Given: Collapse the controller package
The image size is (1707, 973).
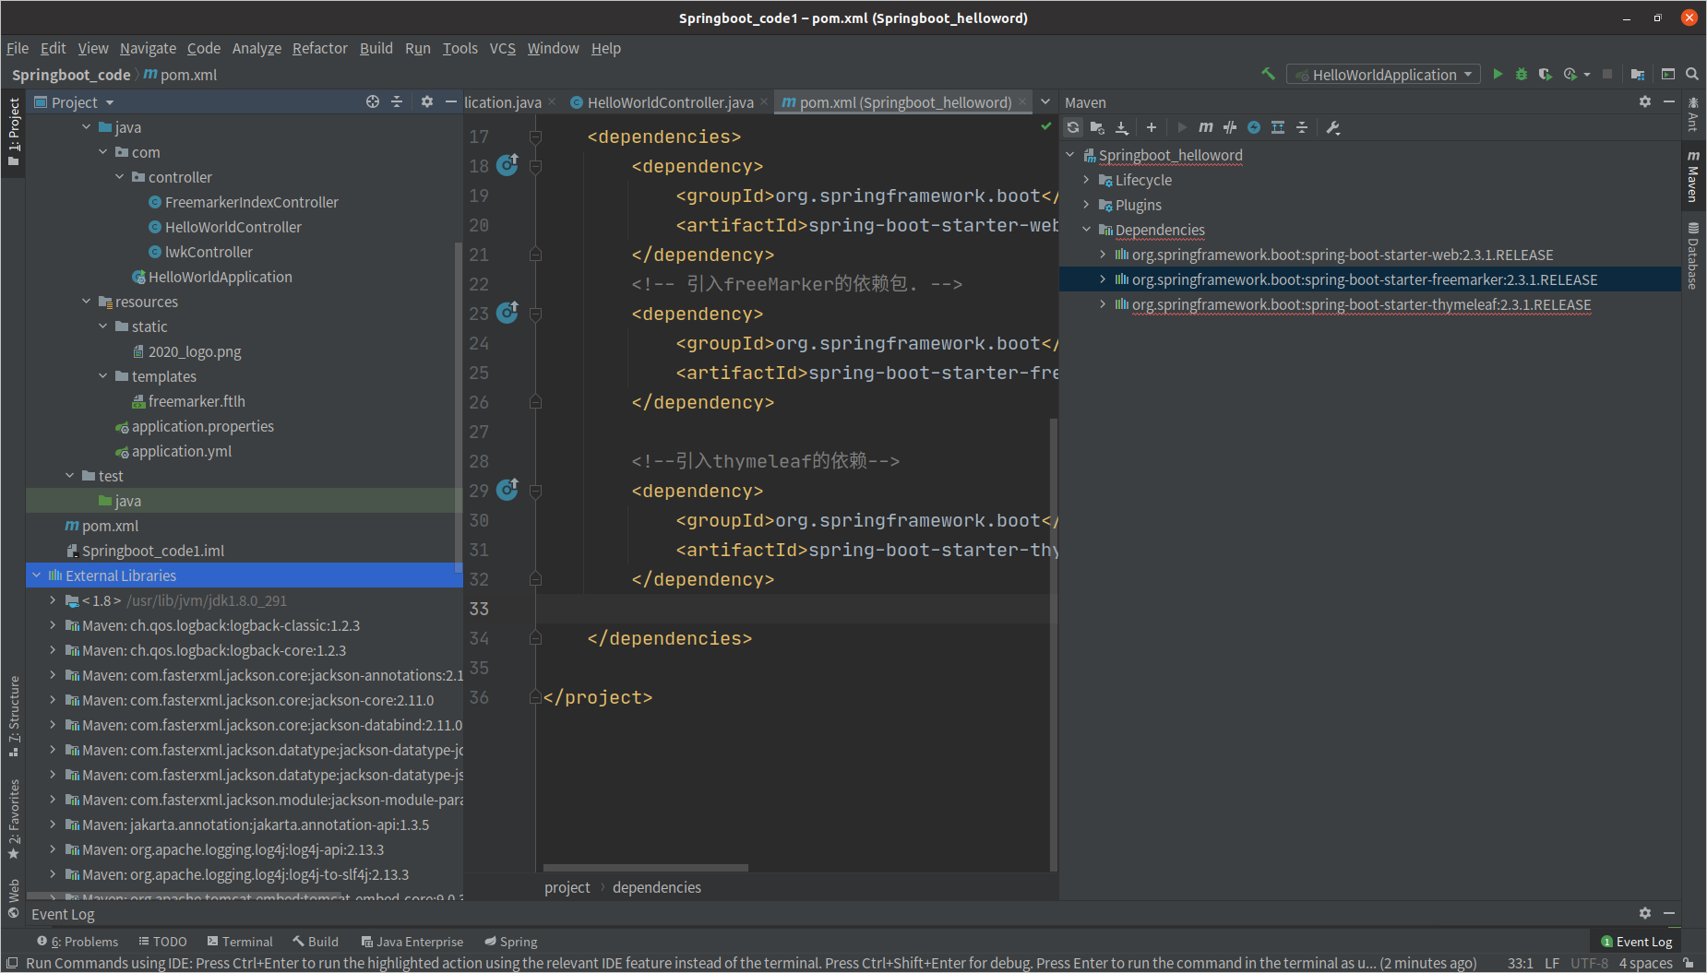Looking at the screenshot, I should [x=119, y=177].
